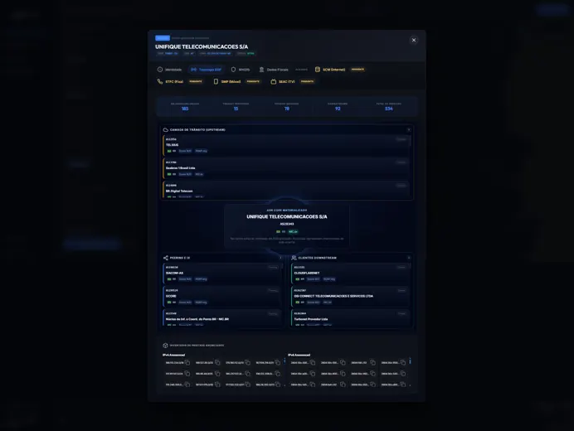Click the users icon beside Clientes Downstream
Image resolution: width=574 pixels, height=431 pixels.
(x=294, y=258)
